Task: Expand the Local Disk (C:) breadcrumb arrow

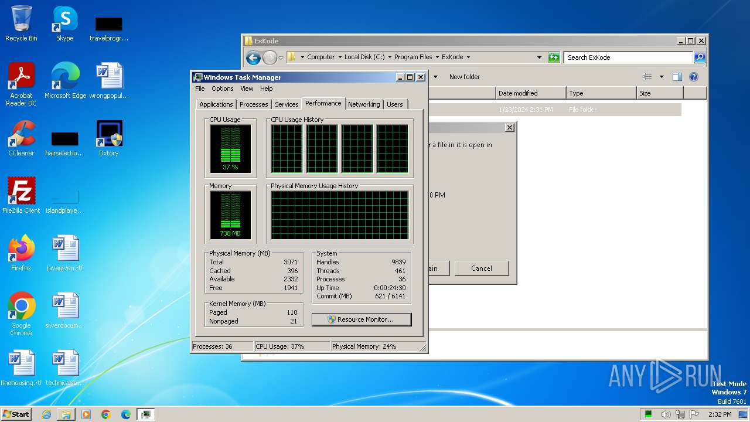Action: pos(390,57)
